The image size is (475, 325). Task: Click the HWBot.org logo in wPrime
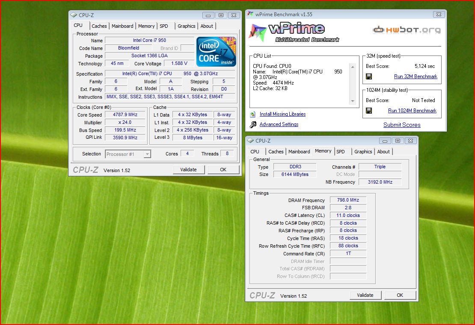click(407, 29)
